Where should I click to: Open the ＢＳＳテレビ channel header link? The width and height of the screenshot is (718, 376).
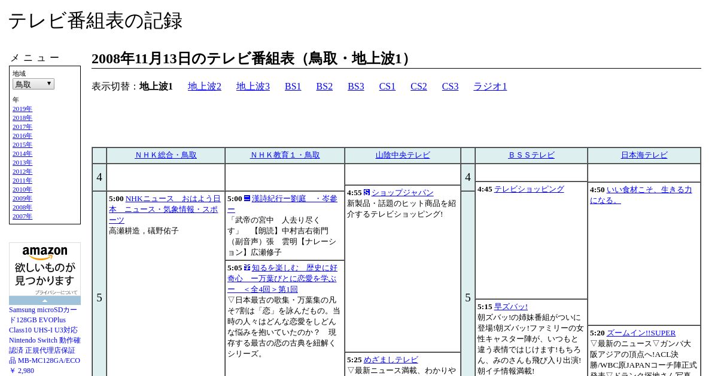pos(531,155)
